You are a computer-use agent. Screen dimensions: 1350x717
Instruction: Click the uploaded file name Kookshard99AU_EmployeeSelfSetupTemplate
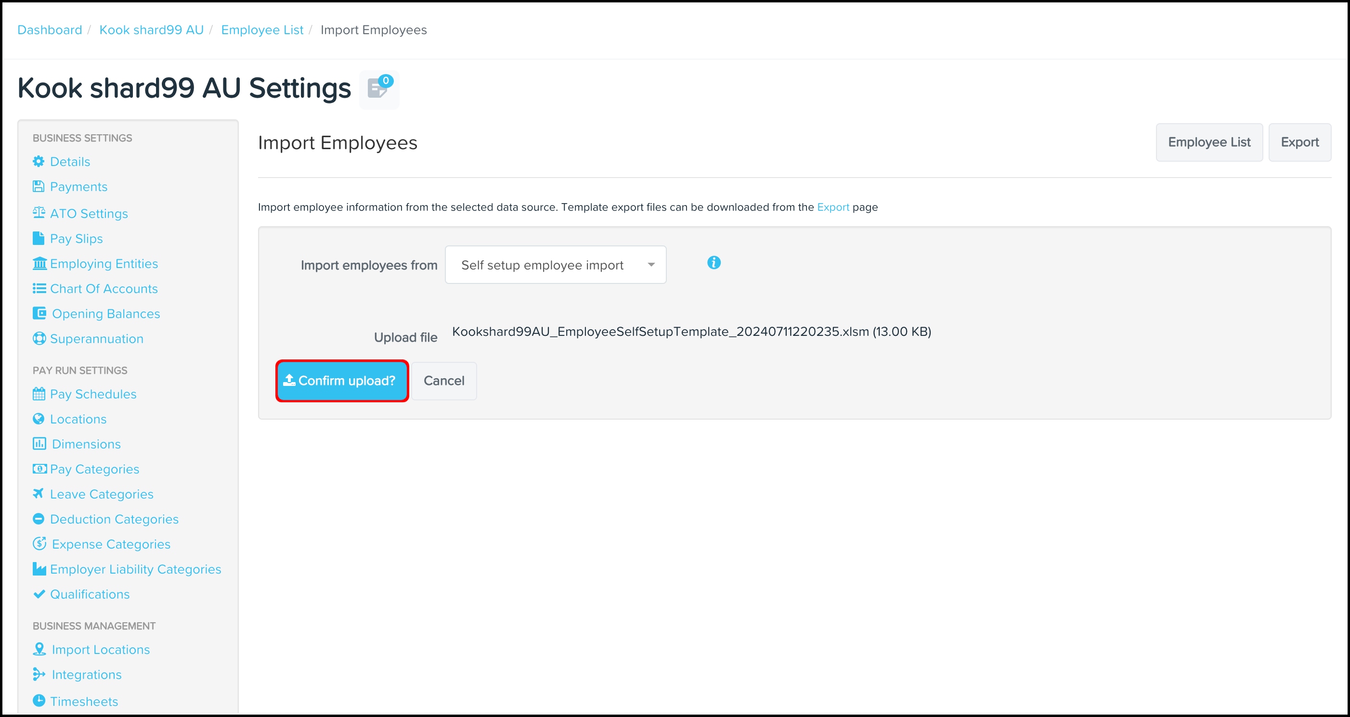(692, 332)
